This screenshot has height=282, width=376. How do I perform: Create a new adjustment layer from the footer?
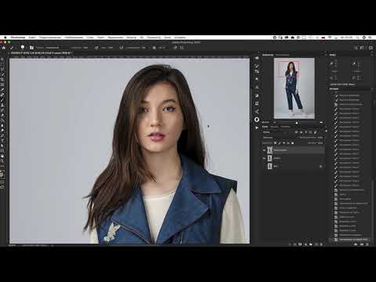point(305,244)
